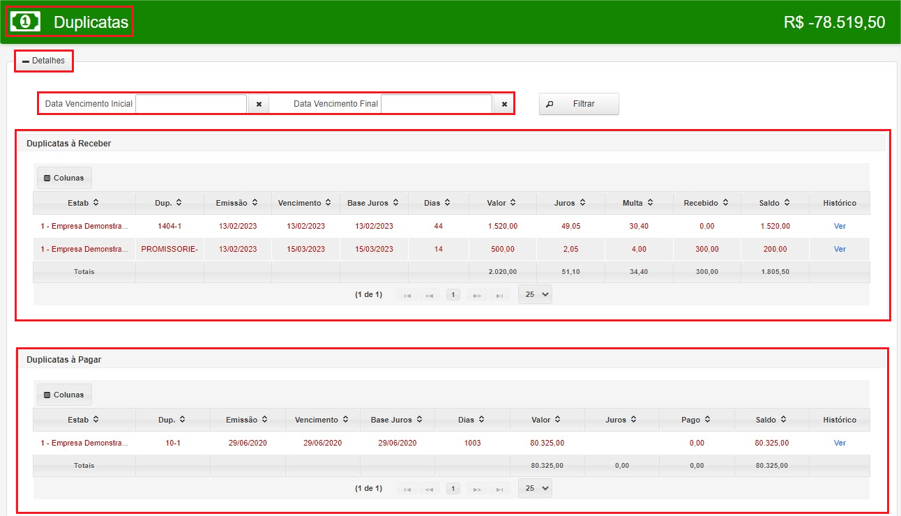Click the Duplicatas money icon in the header
This screenshot has width=901, height=516.
click(x=25, y=20)
